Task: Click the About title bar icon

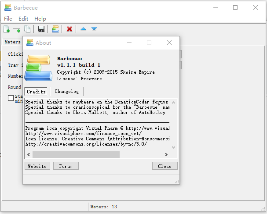Action: click(x=30, y=43)
